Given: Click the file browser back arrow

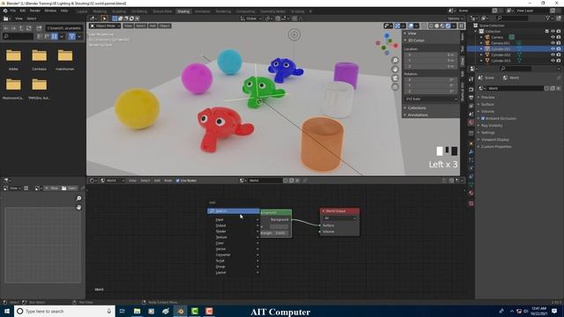Looking at the screenshot, I should [6, 27].
